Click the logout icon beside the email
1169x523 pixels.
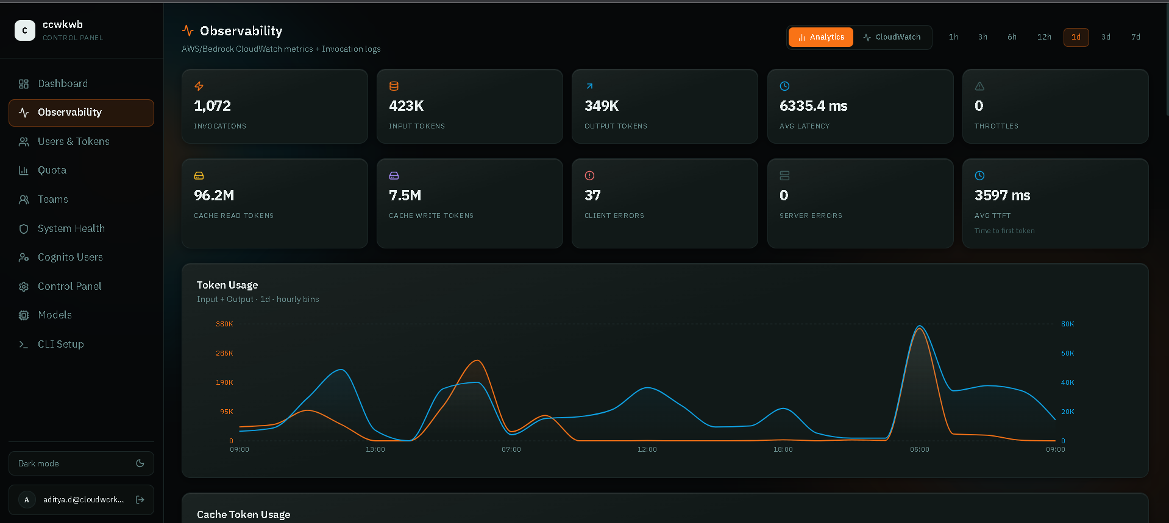(x=140, y=500)
